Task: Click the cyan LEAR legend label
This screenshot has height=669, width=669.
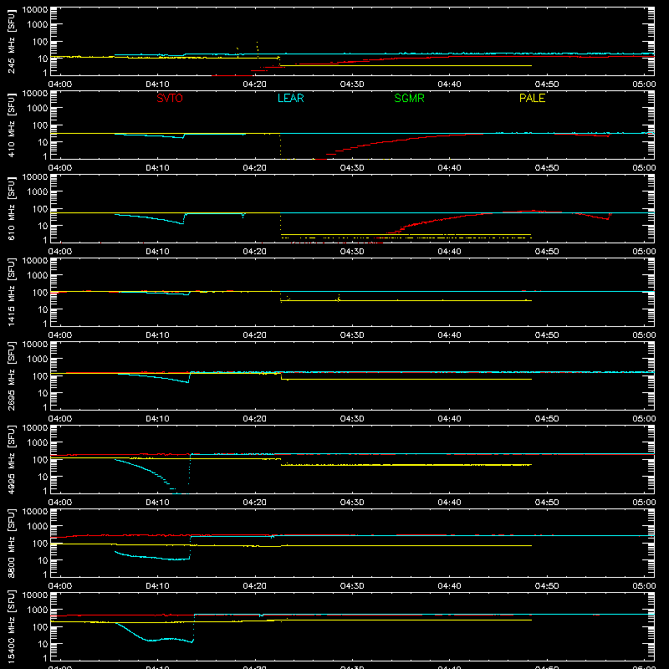Action: click(x=290, y=98)
